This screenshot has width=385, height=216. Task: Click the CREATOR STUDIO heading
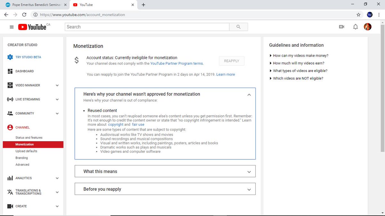click(x=22, y=45)
